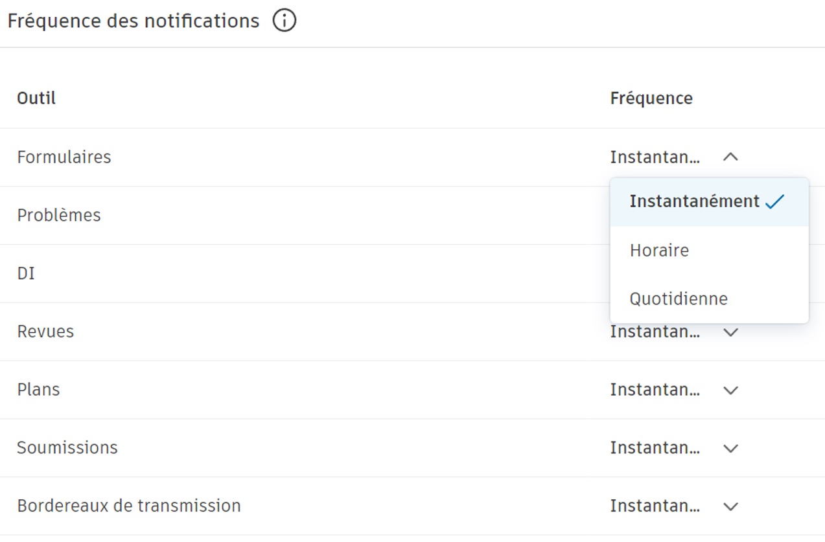Click the Fréquence column header
Viewport: 825px width, 542px height.
(651, 98)
